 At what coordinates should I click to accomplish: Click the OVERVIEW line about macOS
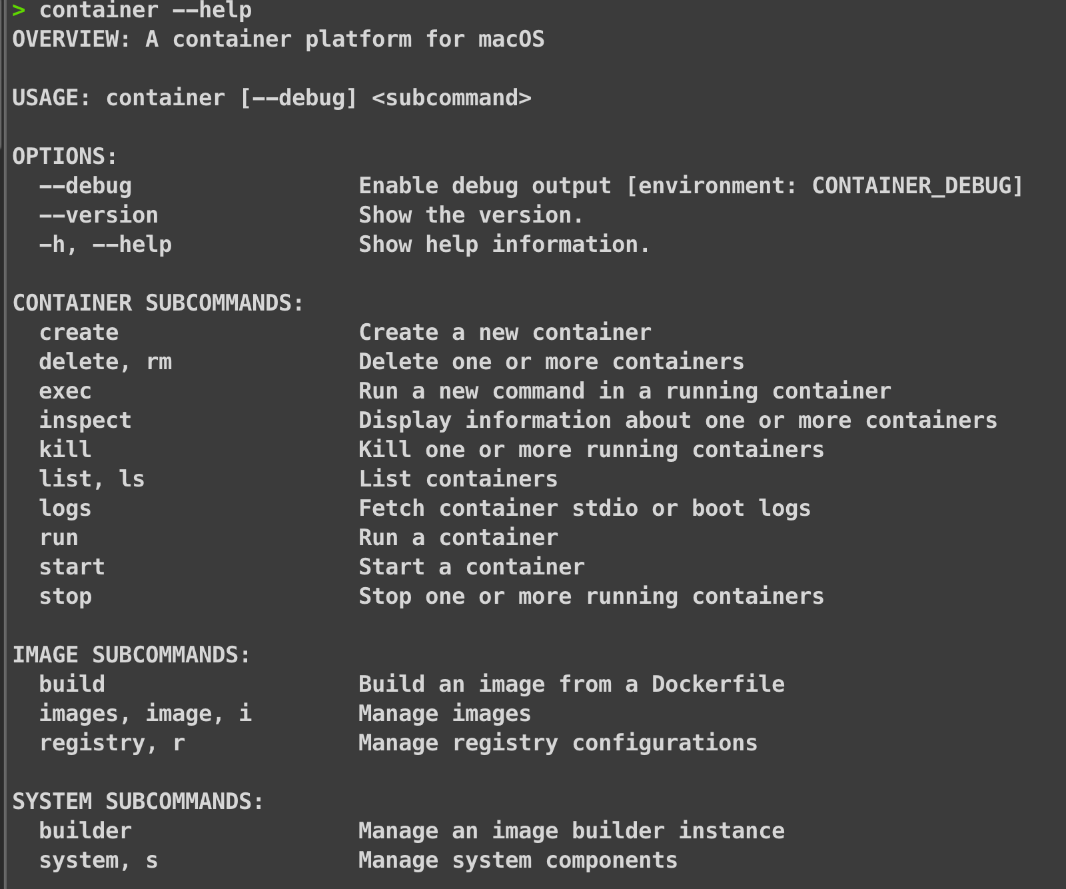pos(278,39)
